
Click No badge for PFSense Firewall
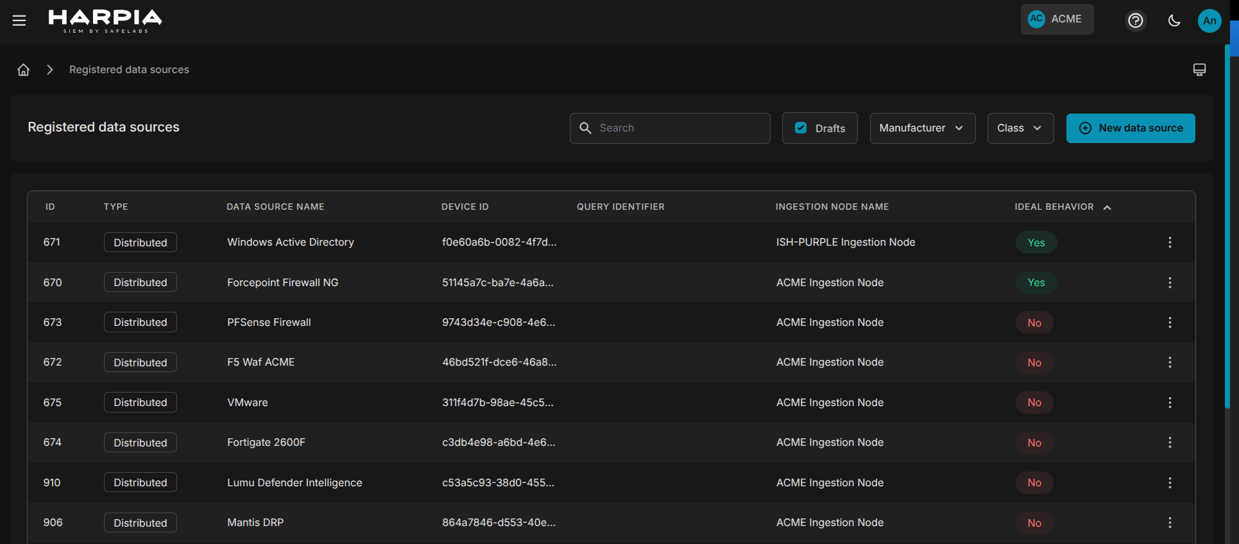(1034, 323)
